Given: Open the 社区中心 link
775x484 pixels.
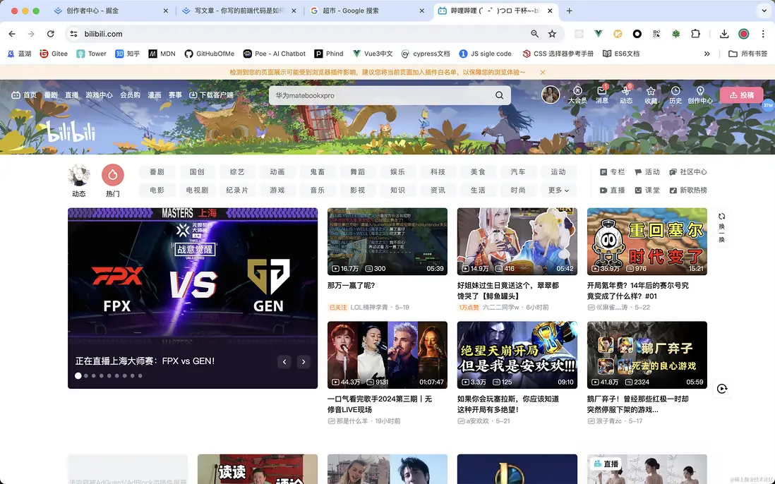Looking at the screenshot, I should click(x=688, y=172).
